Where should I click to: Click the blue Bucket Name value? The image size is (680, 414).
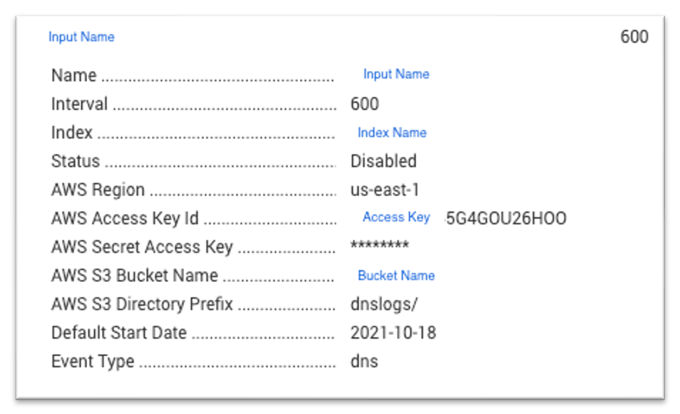(396, 276)
